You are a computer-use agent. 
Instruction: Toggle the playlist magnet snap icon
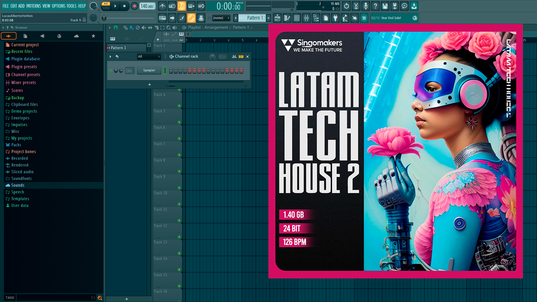[116, 28]
